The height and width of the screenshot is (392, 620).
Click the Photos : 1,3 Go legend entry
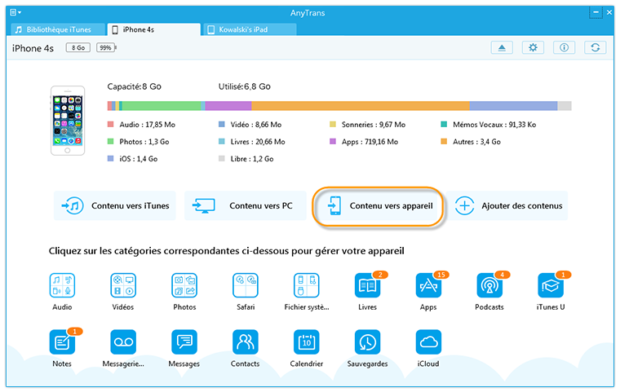pyautogui.click(x=139, y=142)
